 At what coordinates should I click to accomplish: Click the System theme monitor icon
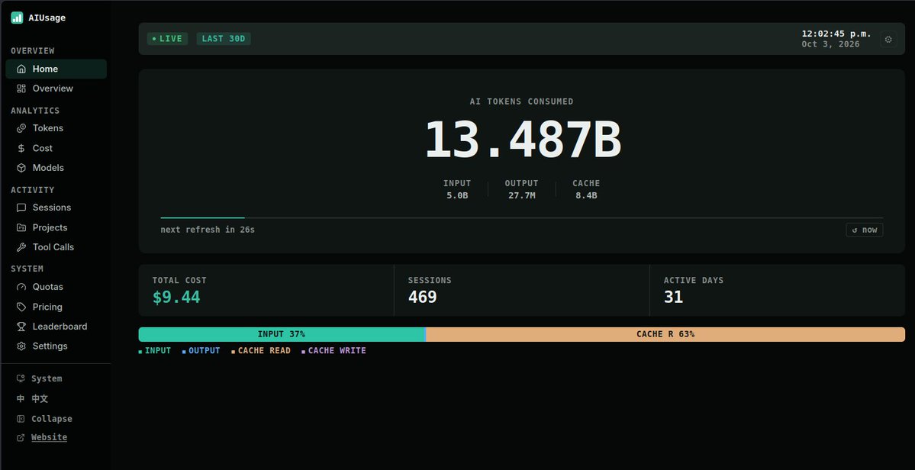click(21, 378)
